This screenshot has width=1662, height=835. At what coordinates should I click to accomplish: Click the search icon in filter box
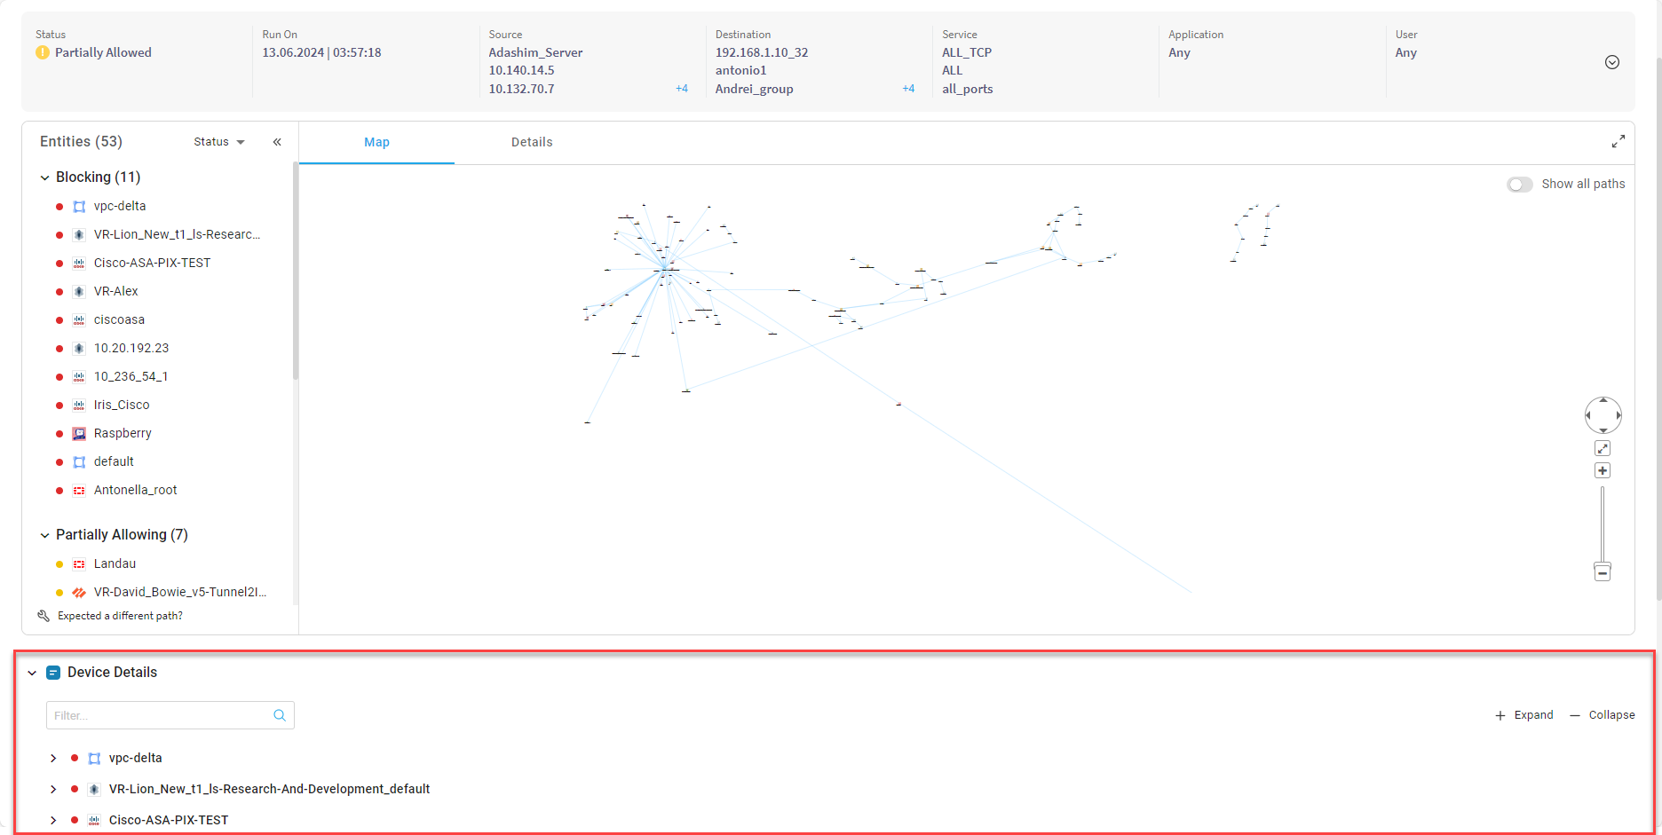coord(280,715)
